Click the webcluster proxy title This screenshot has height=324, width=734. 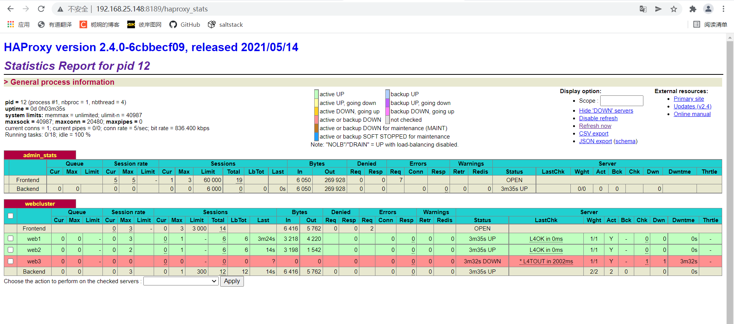coord(40,204)
